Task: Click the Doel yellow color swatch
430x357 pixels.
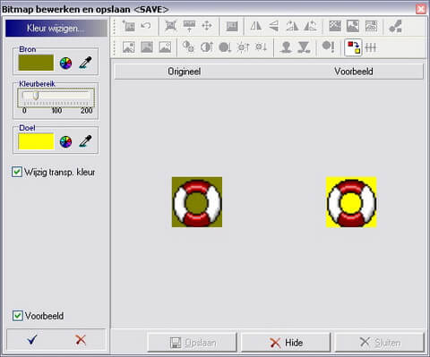Action: tap(36, 141)
